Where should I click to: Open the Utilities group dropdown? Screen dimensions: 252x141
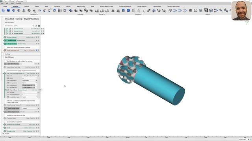[208, 14]
